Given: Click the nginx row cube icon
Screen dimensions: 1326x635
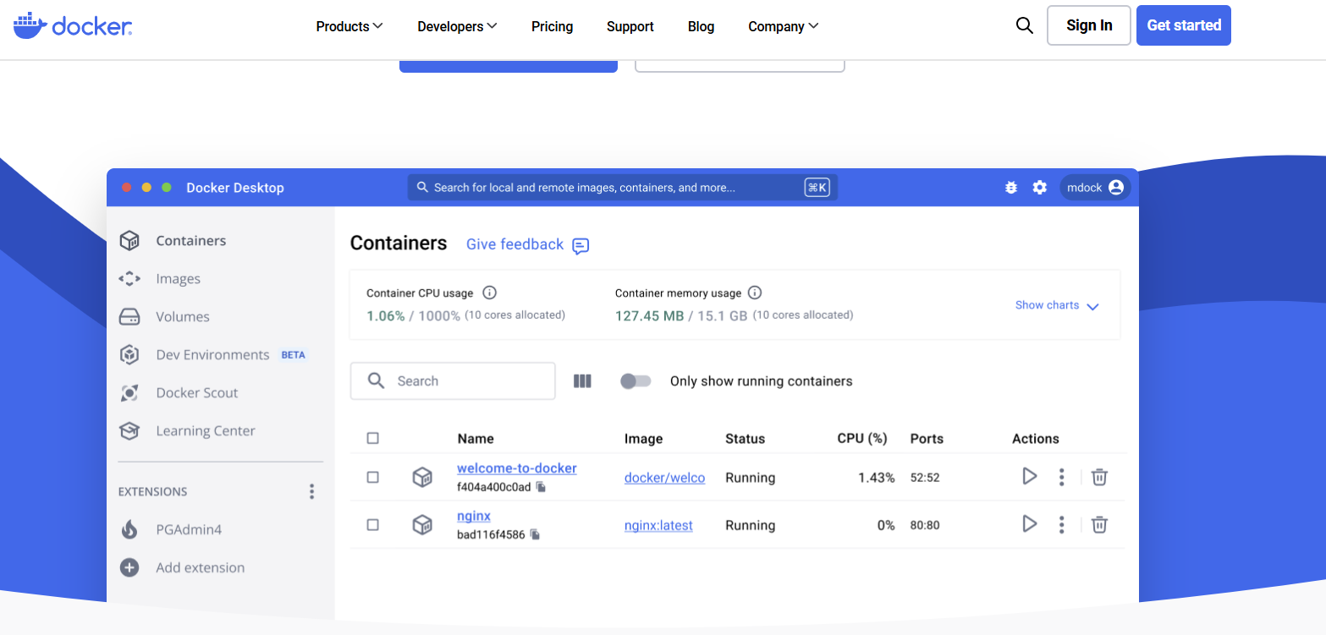Looking at the screenshot, I should point(422,525).
